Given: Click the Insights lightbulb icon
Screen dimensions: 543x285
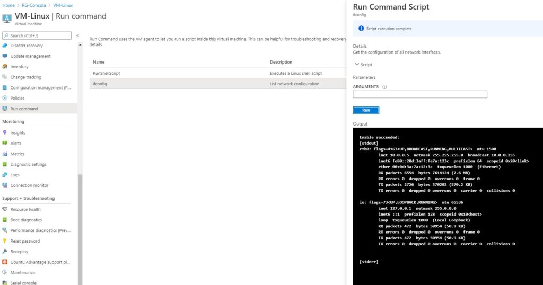Looking at the screenshot, I should (5, 132).
